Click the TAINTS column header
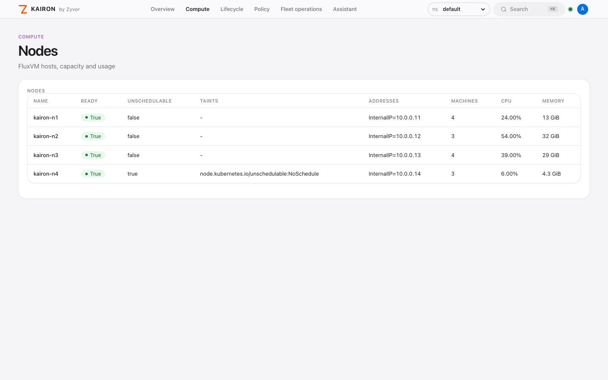Image resolution: width=608 pixels, height=380 pixels. coord(209,101)
